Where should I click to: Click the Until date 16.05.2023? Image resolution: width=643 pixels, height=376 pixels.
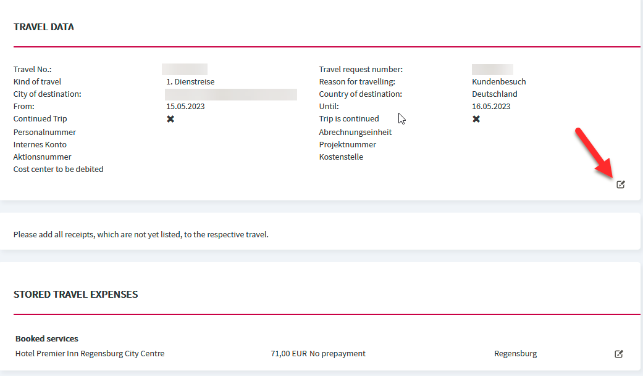pyautogui.click(x=491, y=107)
